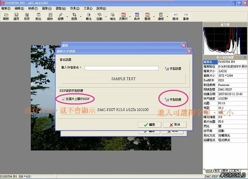Open the 工具 tools menu
This screenshot has width=248, height=179.
[x=88, y=8]
